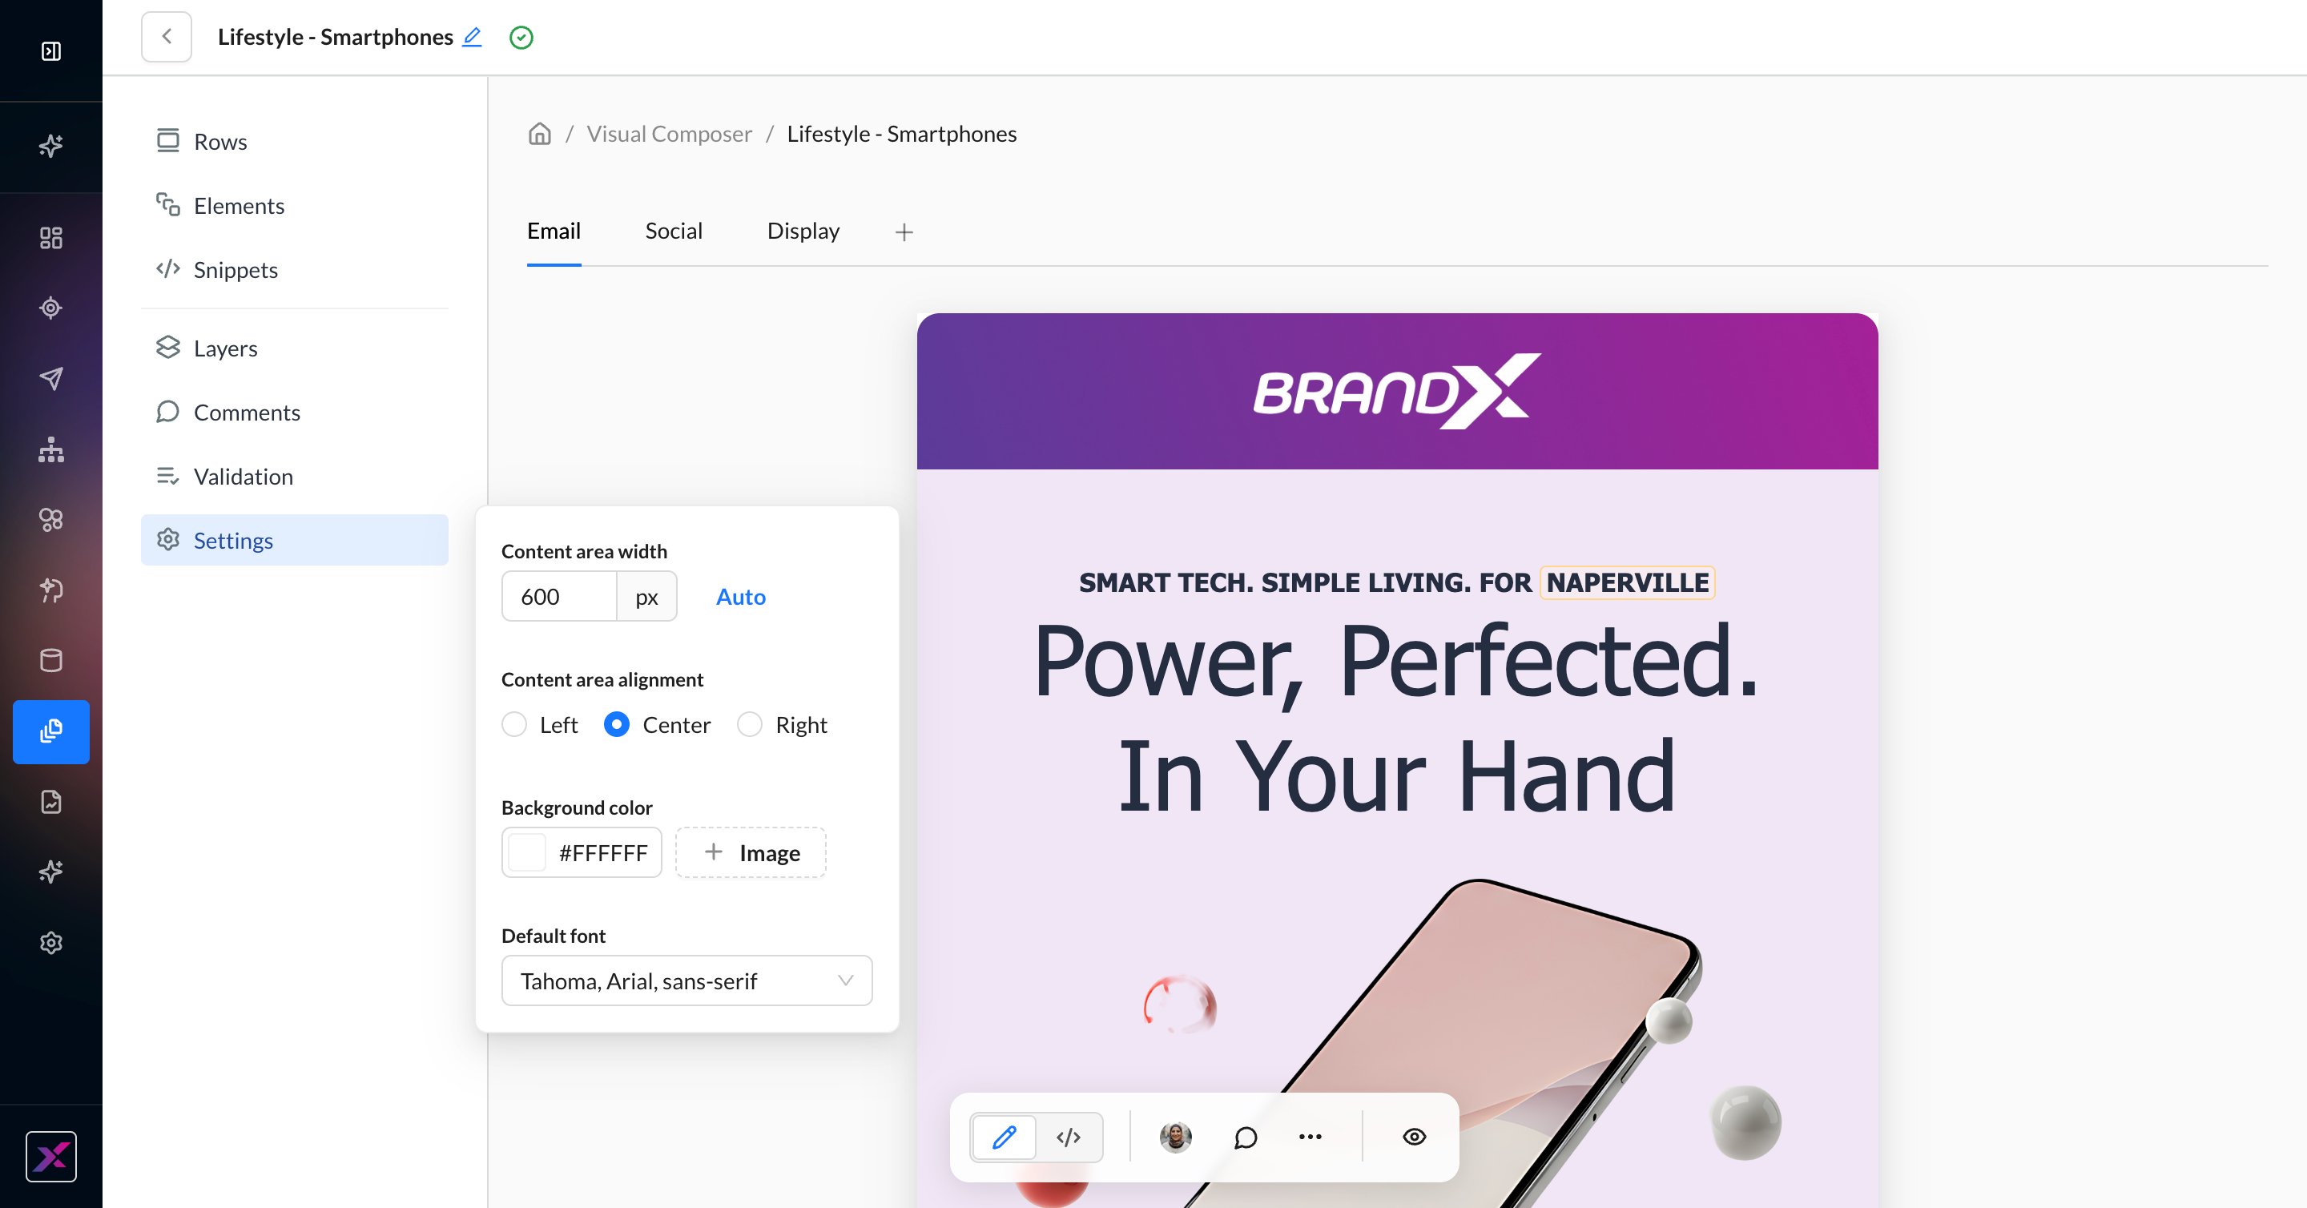Click the "SMART TECH. SIMPLE LIVING. FOR" text
Screen dimensions: 2307x1208
(x=1305, y=583)
